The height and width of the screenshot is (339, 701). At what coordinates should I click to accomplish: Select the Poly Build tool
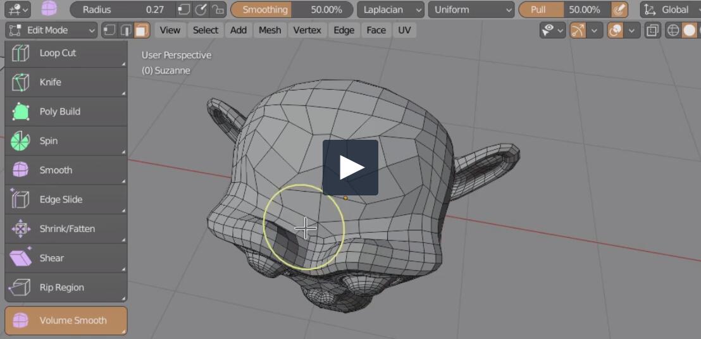[66, 112]
